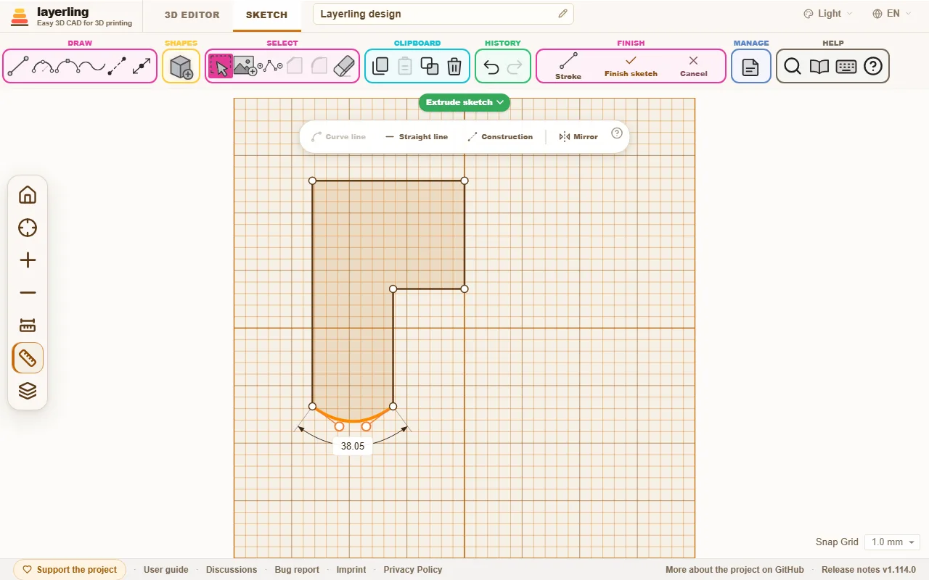929x580 pixels.
Task: Click the duplicate icon in Clipboard
Action: coord(430,67)
